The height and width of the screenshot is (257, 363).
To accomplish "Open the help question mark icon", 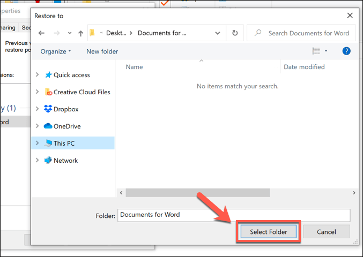I will click(346, 51).
